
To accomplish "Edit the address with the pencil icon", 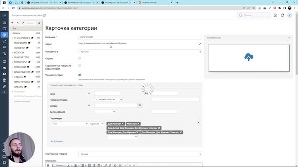I will coord(200,44).
